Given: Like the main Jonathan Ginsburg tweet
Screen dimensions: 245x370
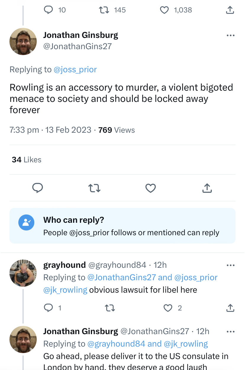Looking at the screenshot, I should [151, 188].
